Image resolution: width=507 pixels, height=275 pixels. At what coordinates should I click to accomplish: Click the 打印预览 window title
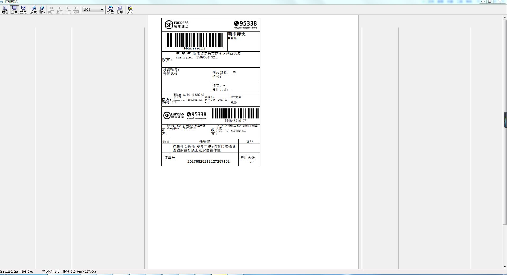coord(11,2)
